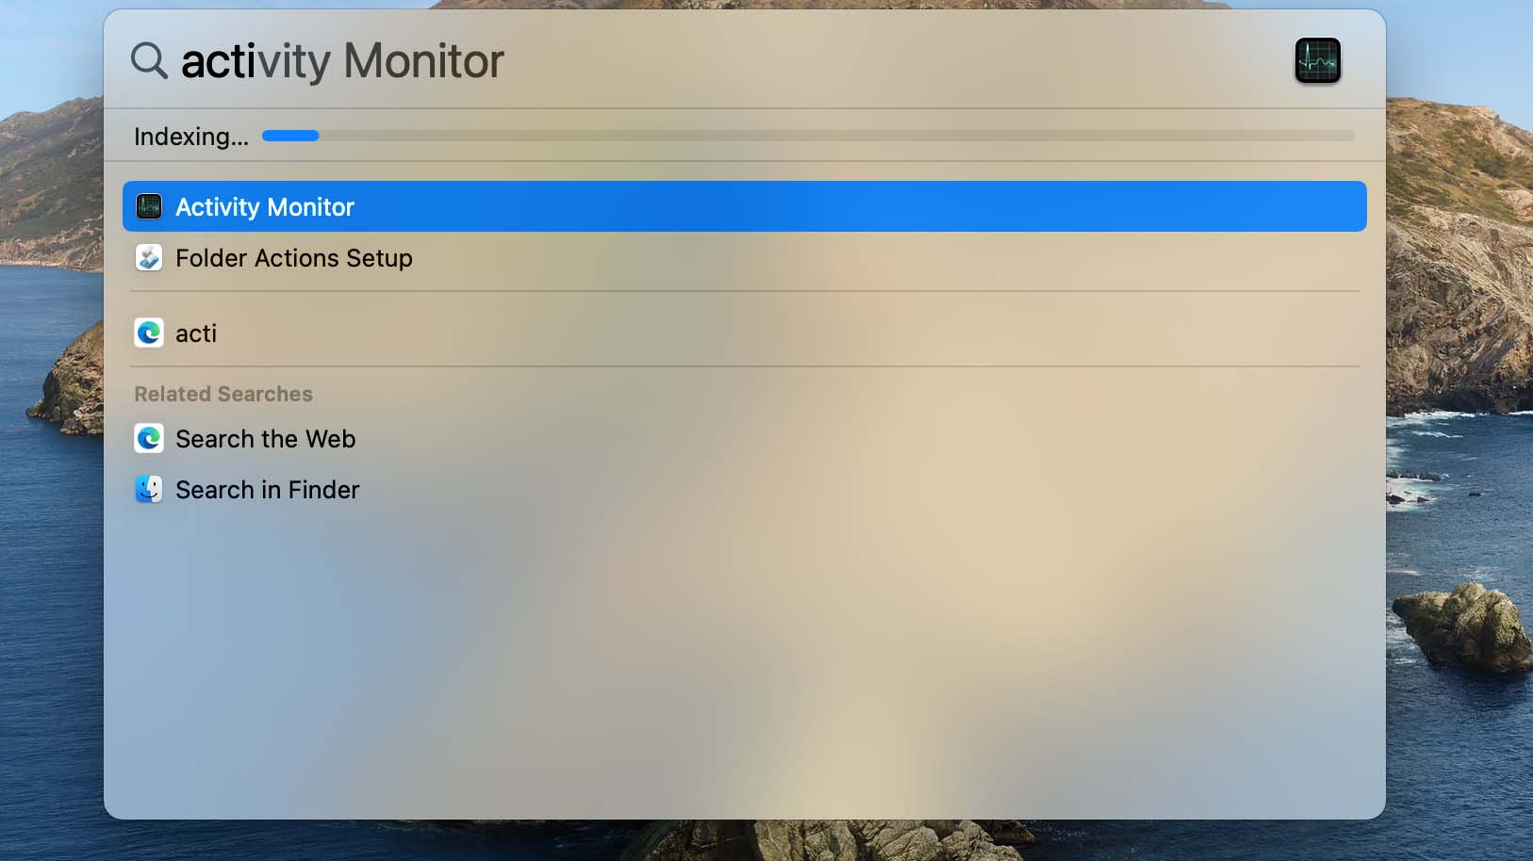Click the Folder Actions Setup app icon
The image size is (1533, 861).
pyautogui.click(x=149, y=257)
